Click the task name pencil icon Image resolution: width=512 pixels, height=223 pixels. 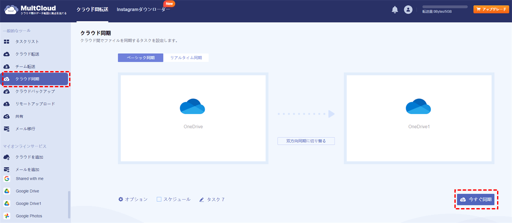coord(201,199)
